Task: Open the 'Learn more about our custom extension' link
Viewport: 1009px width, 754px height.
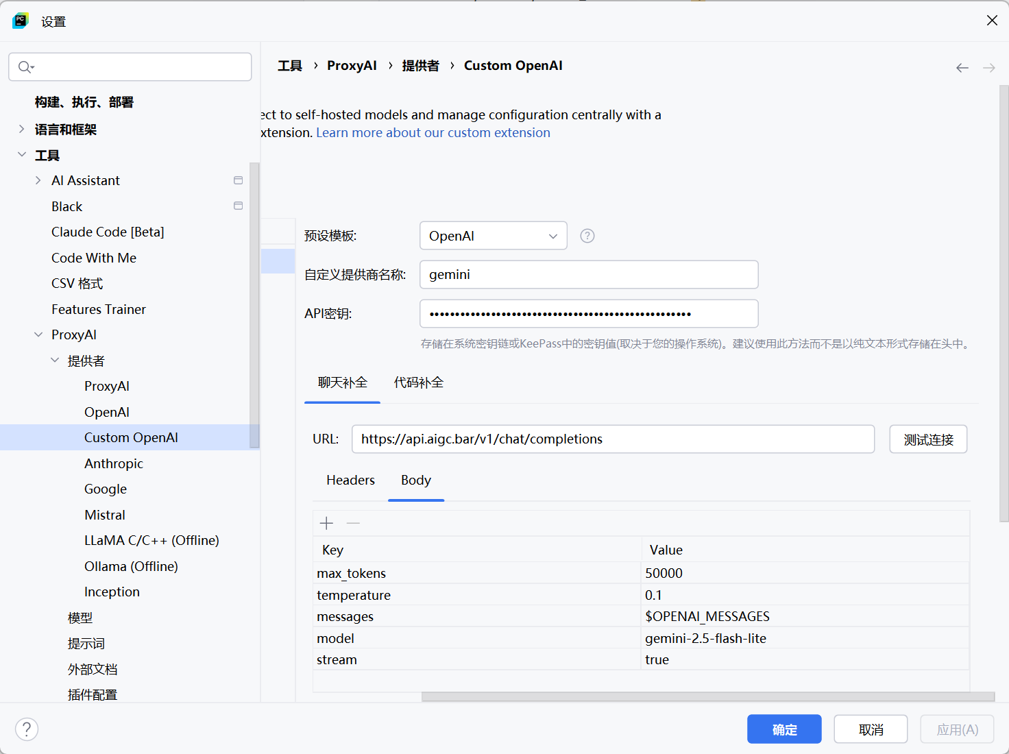Action: 433,133
